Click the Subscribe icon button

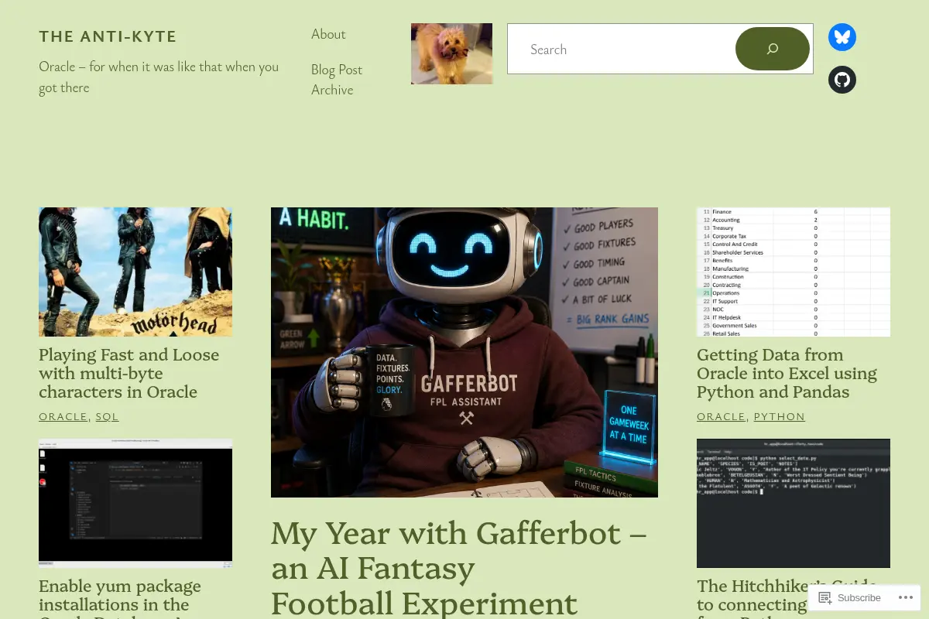[x=850, y=597]
